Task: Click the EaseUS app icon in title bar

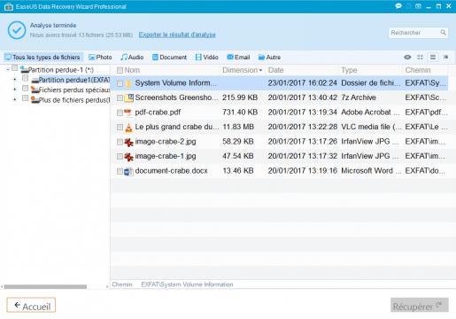Action: pyautogui.click(x=9, y=6)
